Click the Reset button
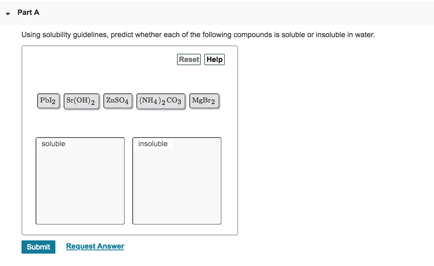The height and width of the screenshot is (266, 434). tap(189, 59)
